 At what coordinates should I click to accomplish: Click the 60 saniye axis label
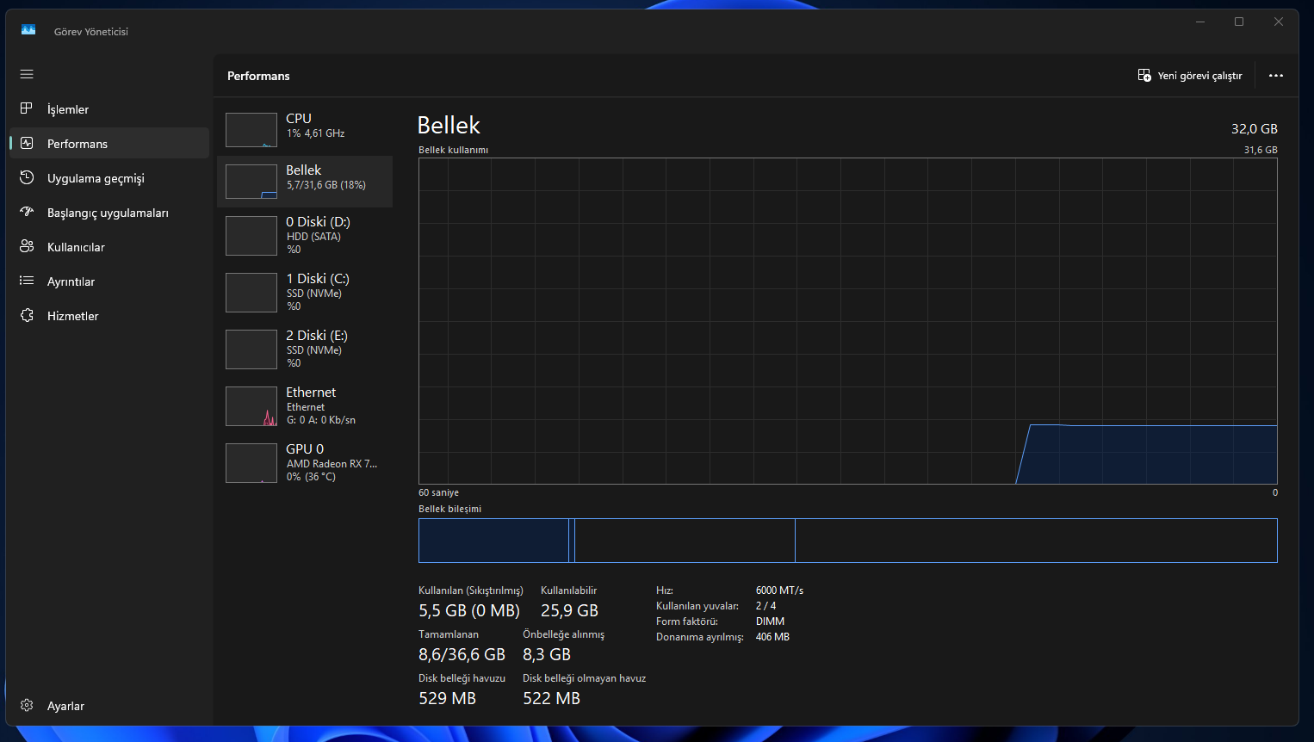tap(438, 492)
